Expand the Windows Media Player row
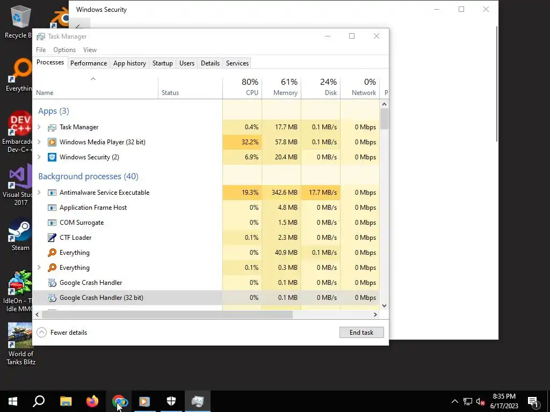This screenshot has height=412, width=550. [x=39, y=142]
